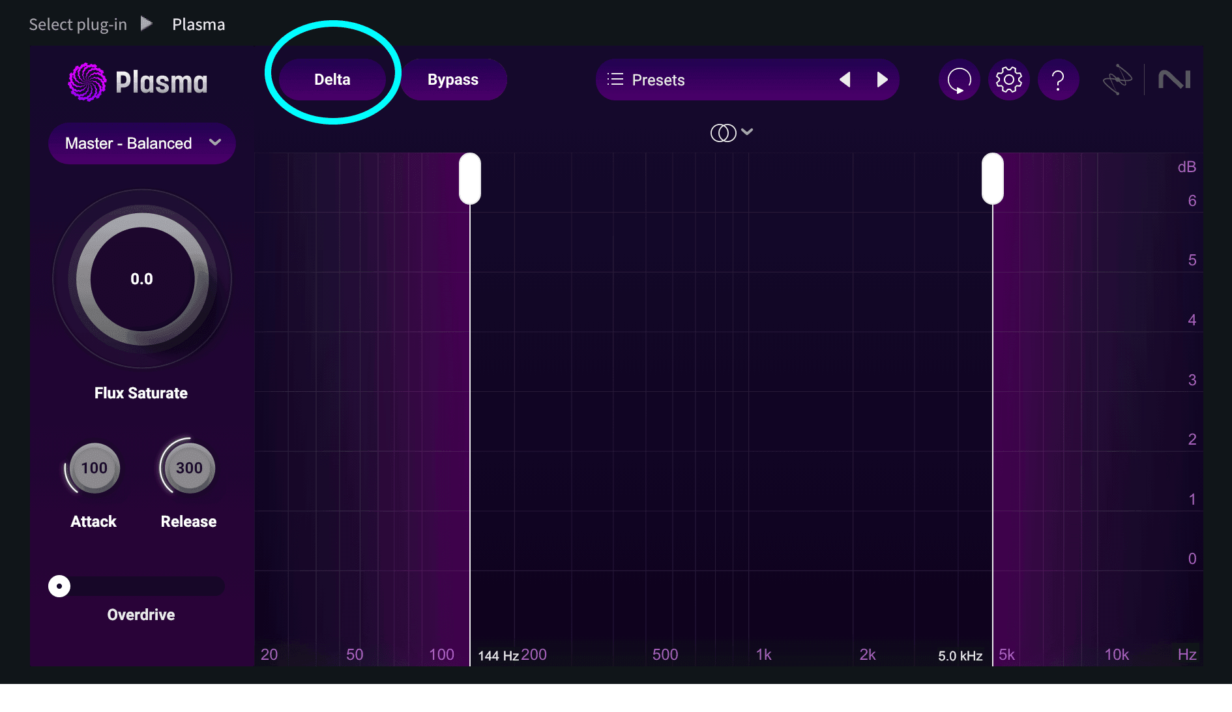
Task: Click the relearn circular arrow icon
Action: tap(959, 80)
